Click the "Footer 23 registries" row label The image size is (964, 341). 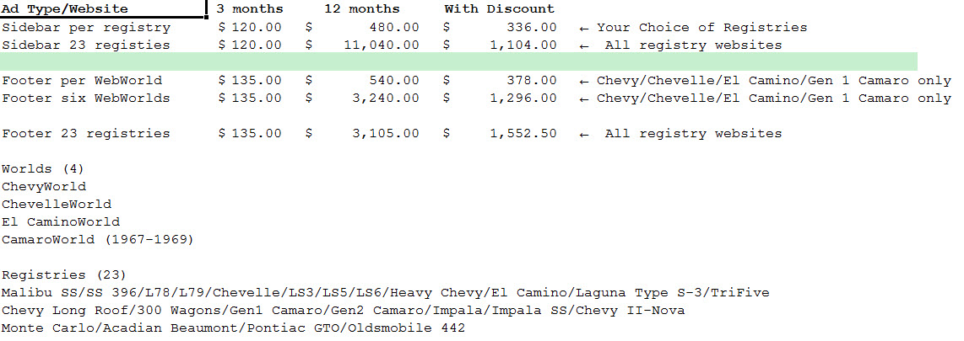[86, 134]
